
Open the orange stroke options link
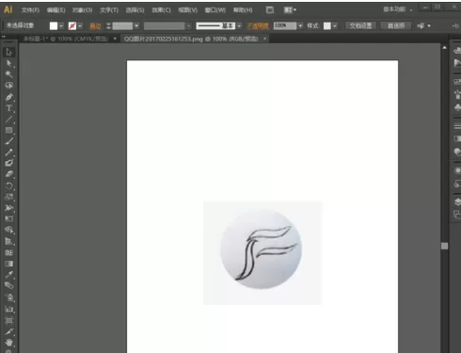point(95,26)
